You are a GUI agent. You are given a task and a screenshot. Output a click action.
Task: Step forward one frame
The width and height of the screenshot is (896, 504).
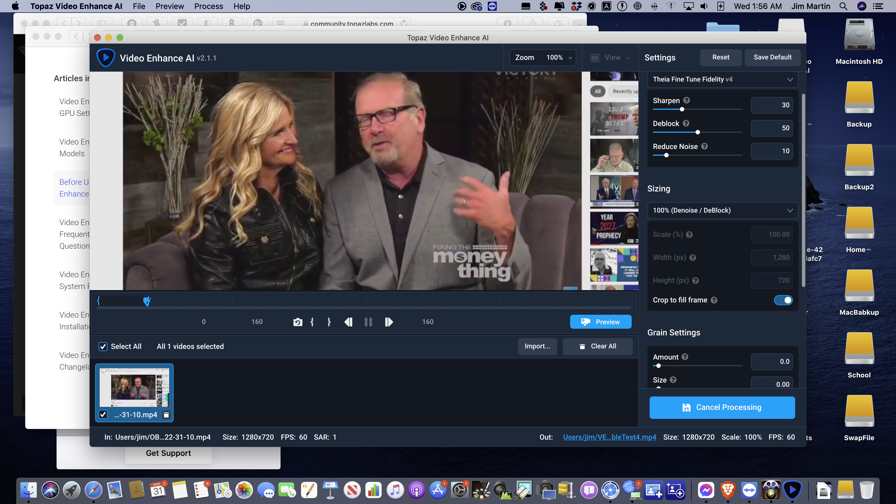point(389,322)
